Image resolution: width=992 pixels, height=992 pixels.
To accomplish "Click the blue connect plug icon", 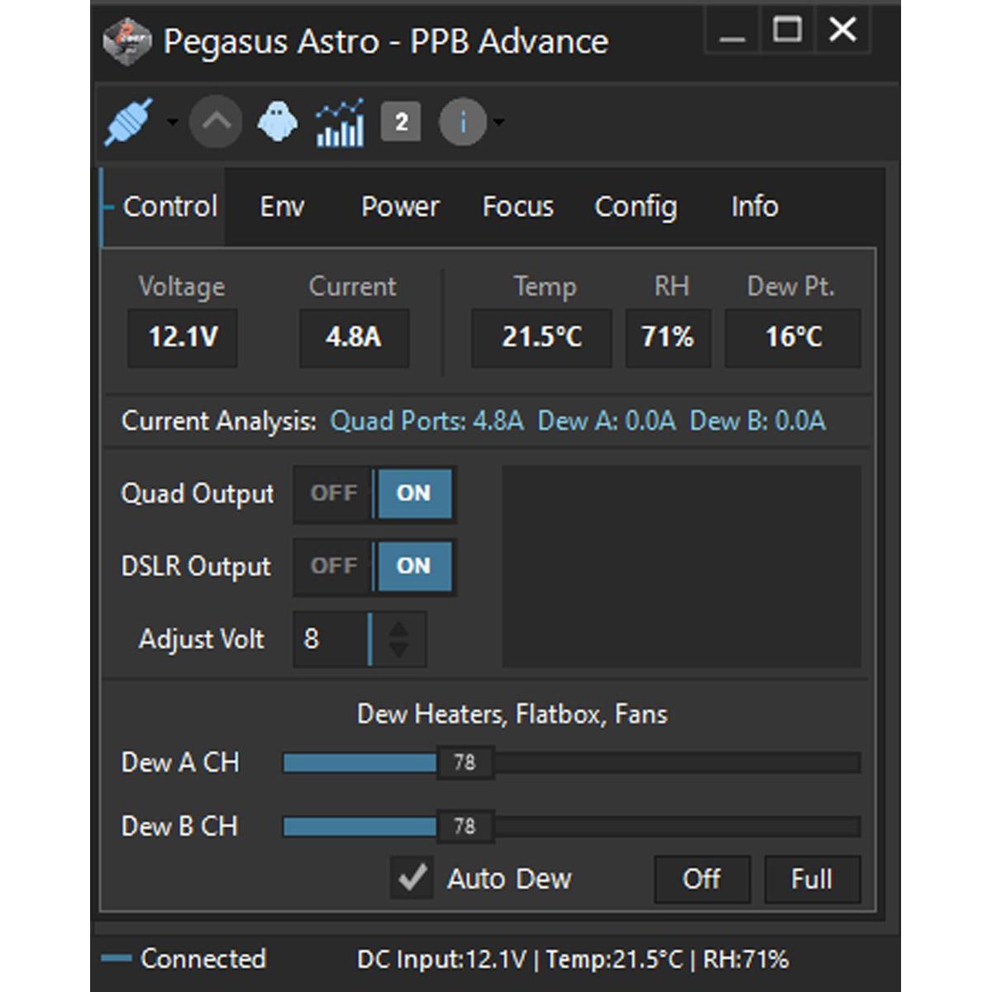I will (x=129, y=122).
